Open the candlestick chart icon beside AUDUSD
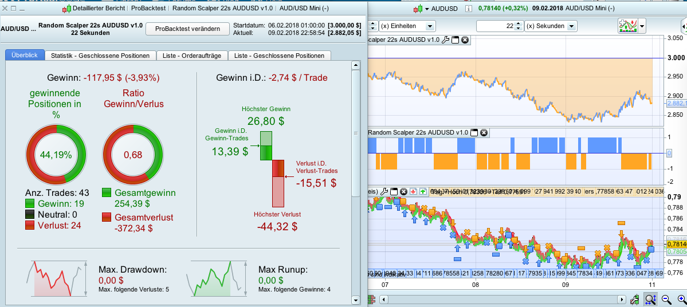The height and width of the screenshot is (307, 687). coord(417,9)
